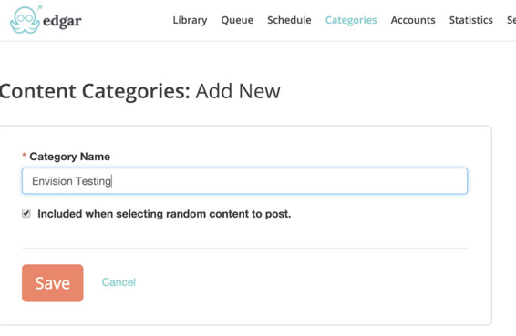Click the partially visible Se nav item

511,20
